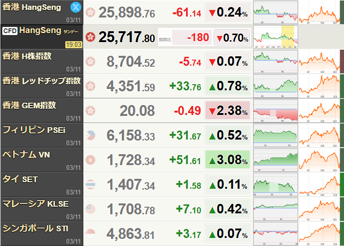Click the 指数比 -180 difference value
The width and height of the screenshot is (344, 246).
(192, 37)
